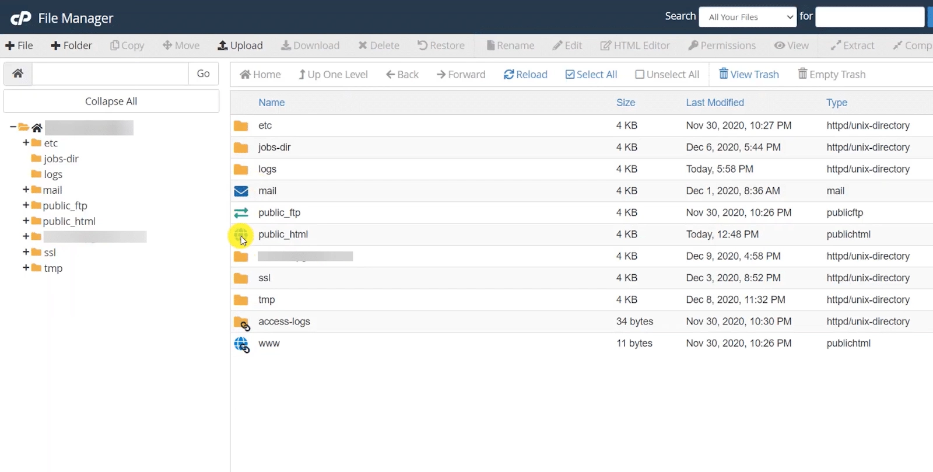Click the mail envelope icon in list
Viewport: 933px width, 472px height.
pyautogui.click(x=241, y=191)
